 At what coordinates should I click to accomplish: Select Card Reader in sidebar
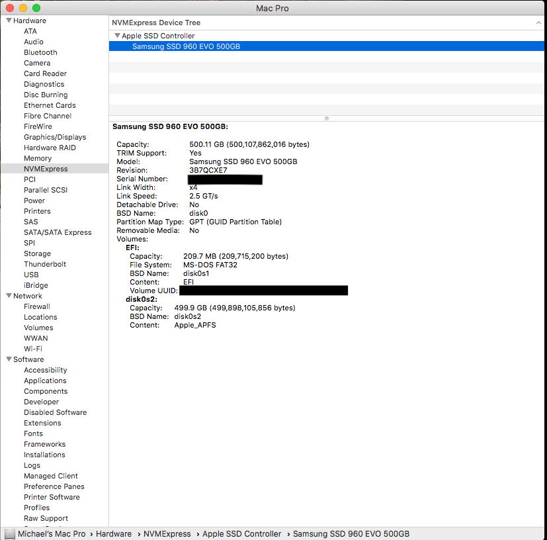point(46,73)
